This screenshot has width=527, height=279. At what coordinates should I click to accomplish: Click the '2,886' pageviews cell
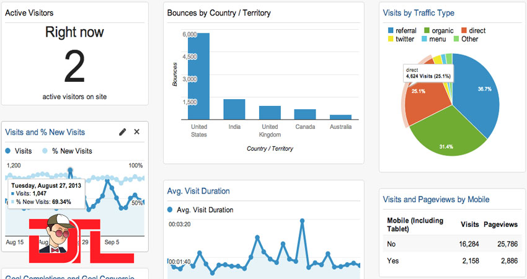point(509,261)
